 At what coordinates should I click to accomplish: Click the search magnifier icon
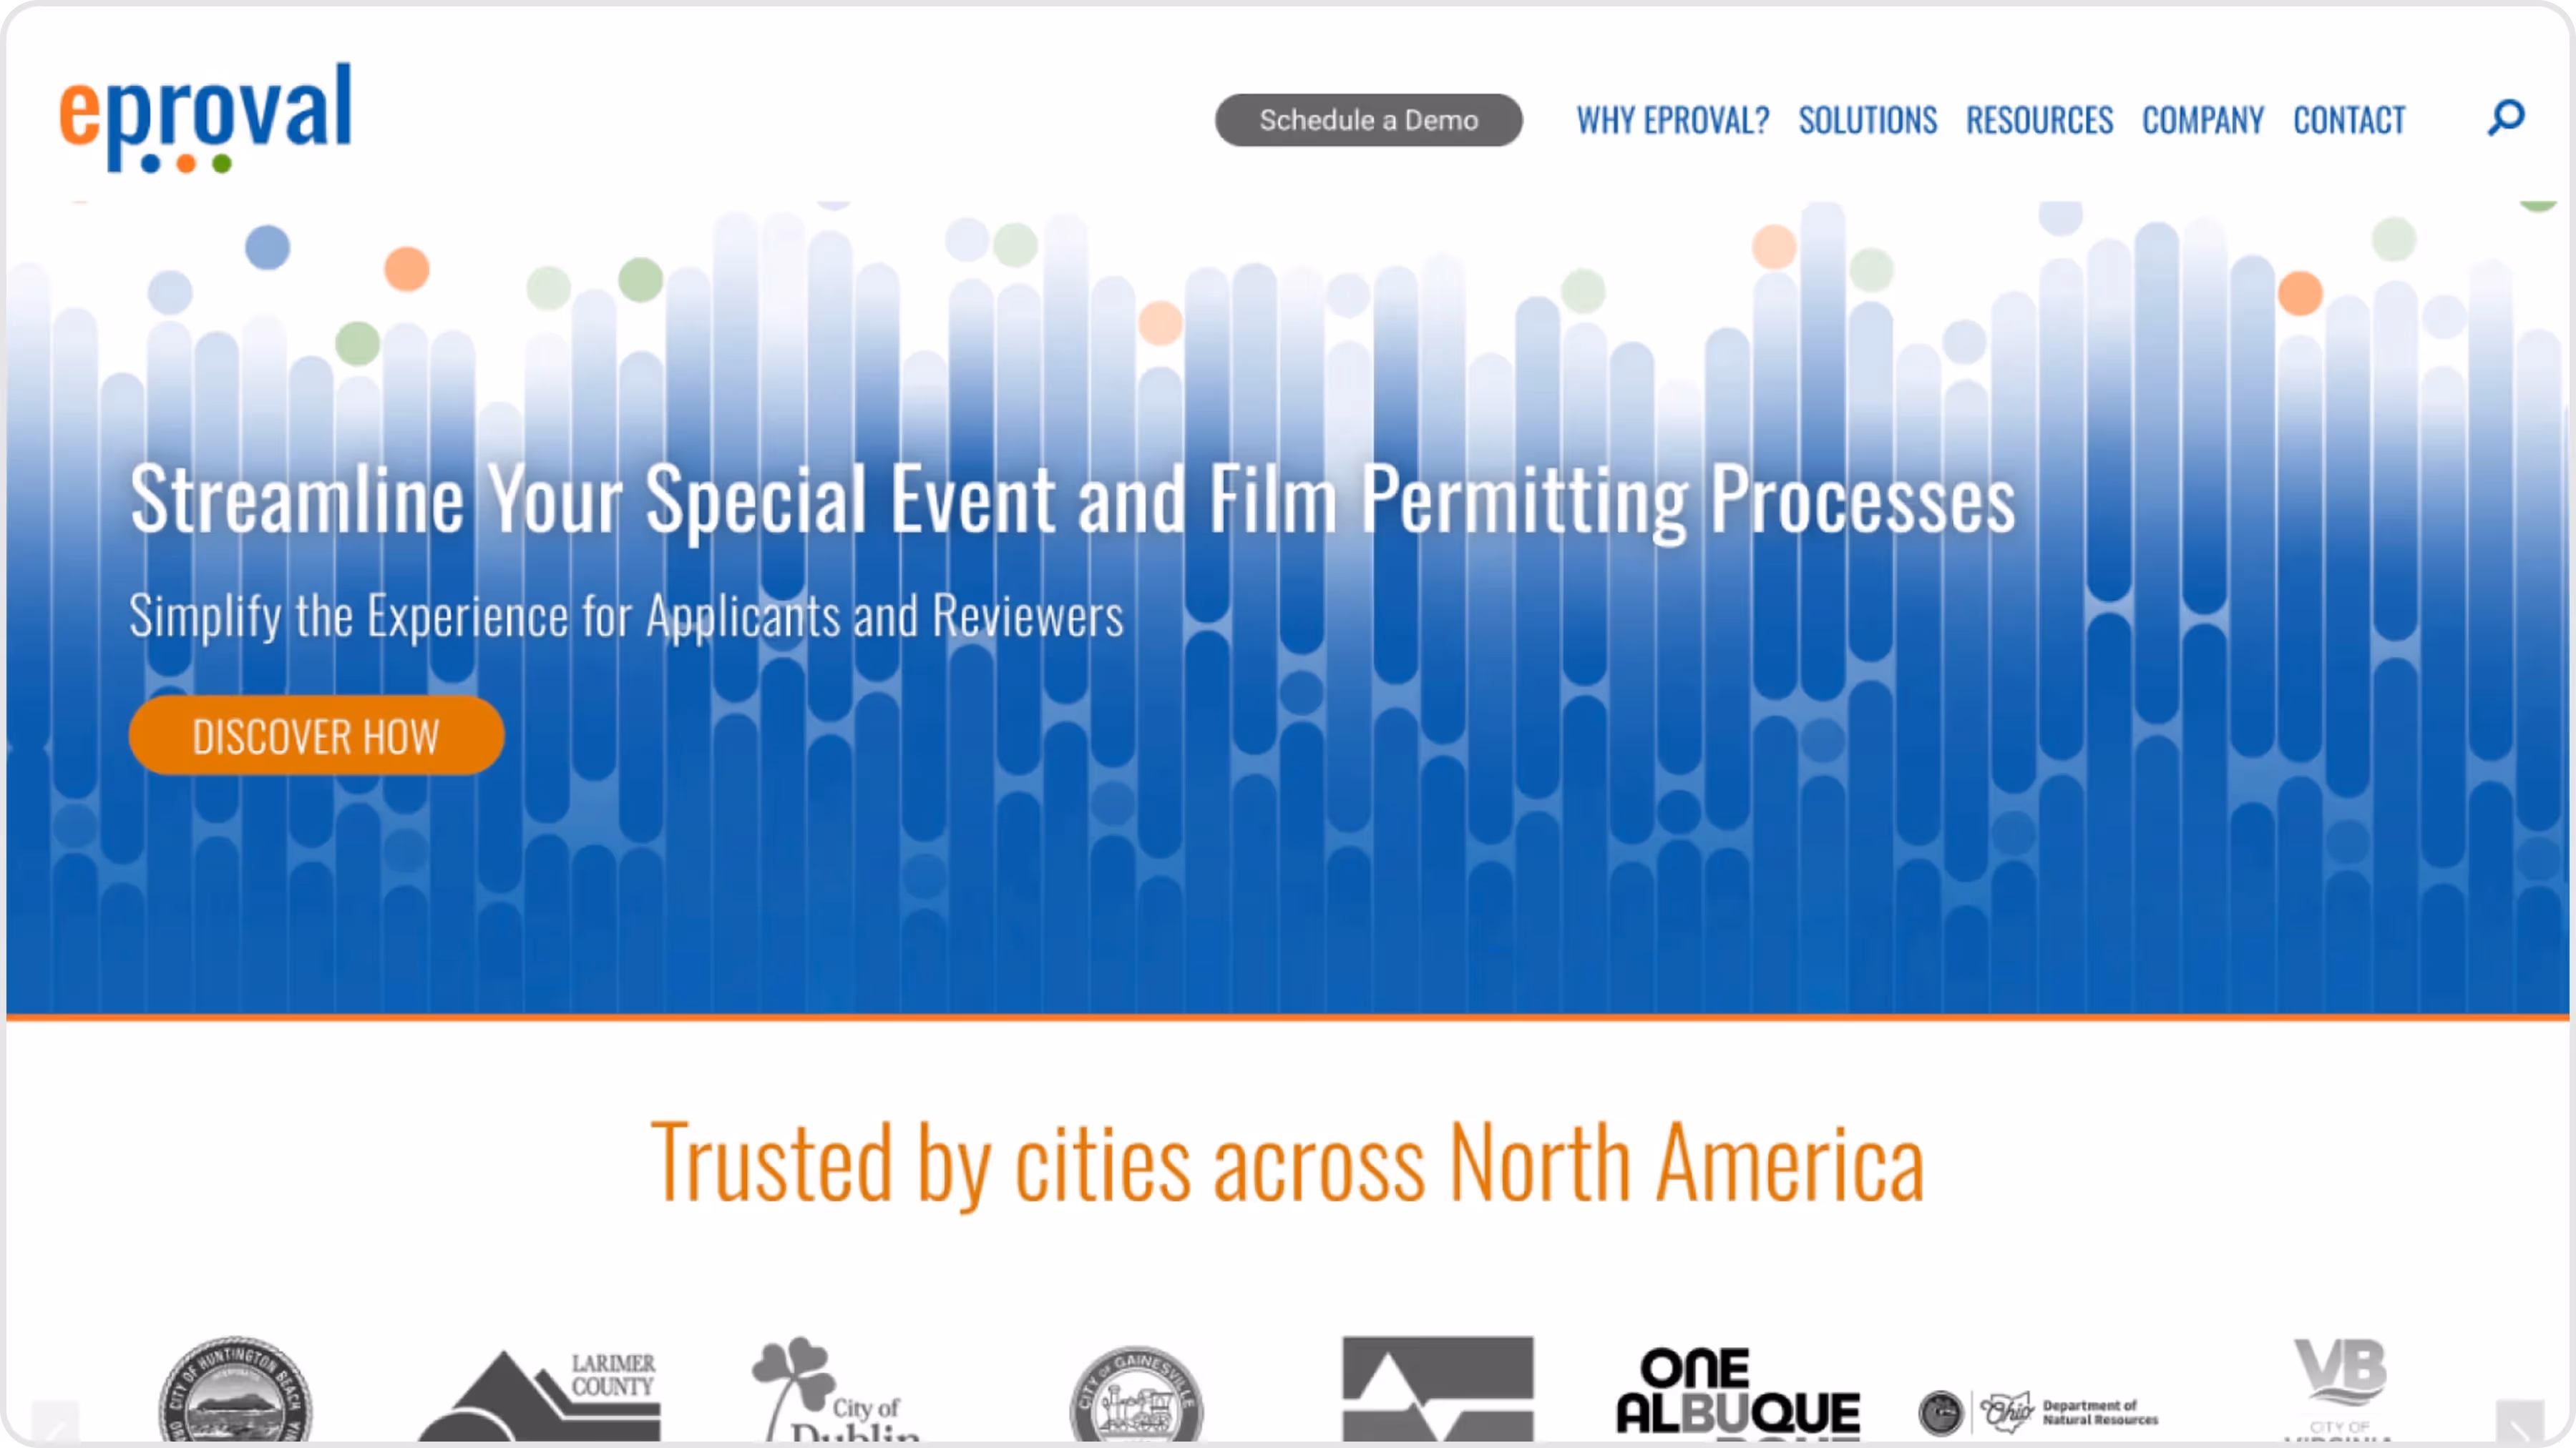coord(2505,119)
